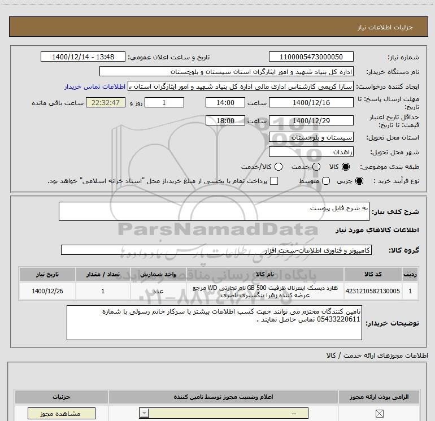The width and height of the screenshot is (435, 421).
Task: Select the کالا category radio button
Action: click(x=346, y=167)
